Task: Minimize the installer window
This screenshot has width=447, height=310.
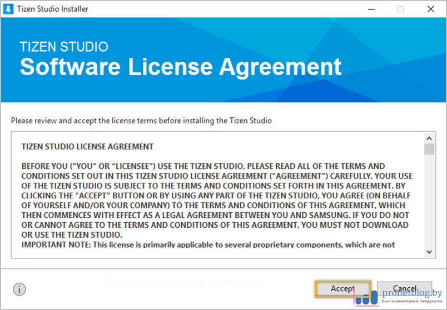Action: [x=371, y=9]
